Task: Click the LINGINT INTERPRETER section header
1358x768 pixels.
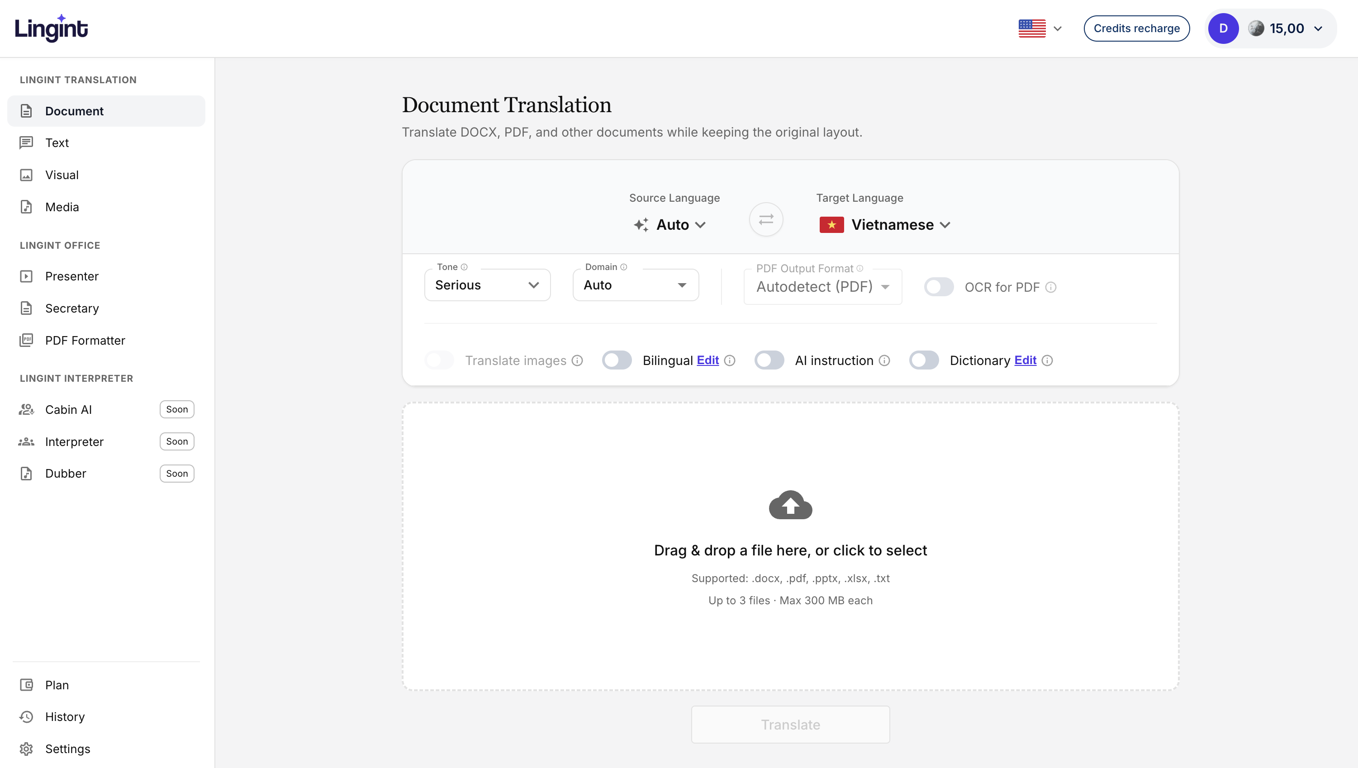Action: tap(76, 378)
